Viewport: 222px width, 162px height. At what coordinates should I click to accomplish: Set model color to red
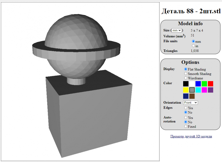pos(211,84)
